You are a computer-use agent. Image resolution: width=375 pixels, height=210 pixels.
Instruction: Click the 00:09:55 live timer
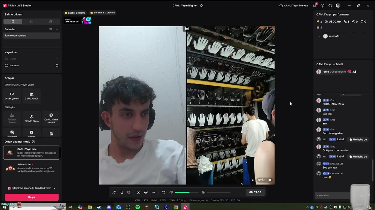point(255,192)
